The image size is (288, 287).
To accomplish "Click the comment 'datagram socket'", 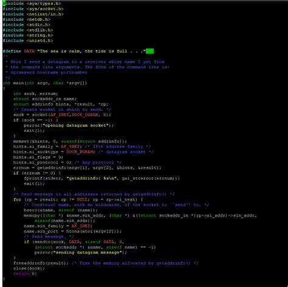I will coord(126,152).
